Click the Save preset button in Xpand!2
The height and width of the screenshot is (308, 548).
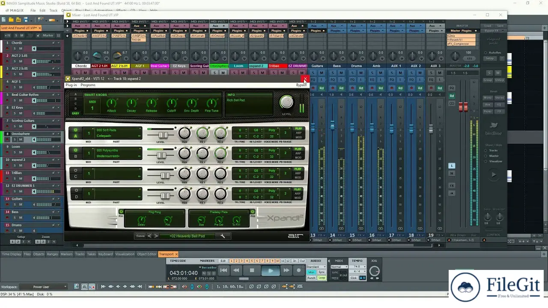(140, 236)
